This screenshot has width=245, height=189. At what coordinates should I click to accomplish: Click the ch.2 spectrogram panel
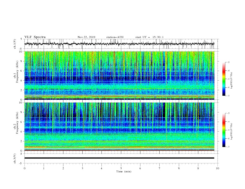tap(119, 127)
